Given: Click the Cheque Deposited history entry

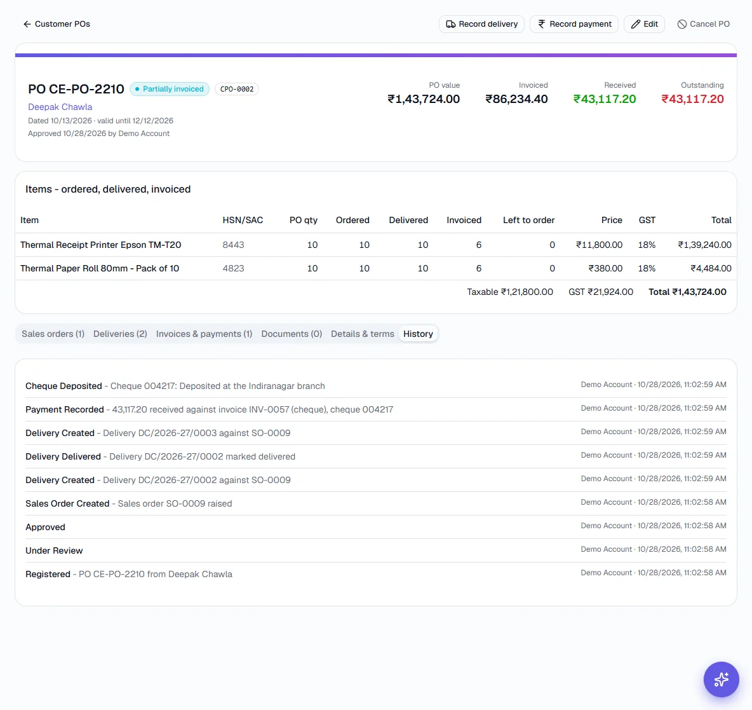Looking at the screenshot, I should click(375, 386).
